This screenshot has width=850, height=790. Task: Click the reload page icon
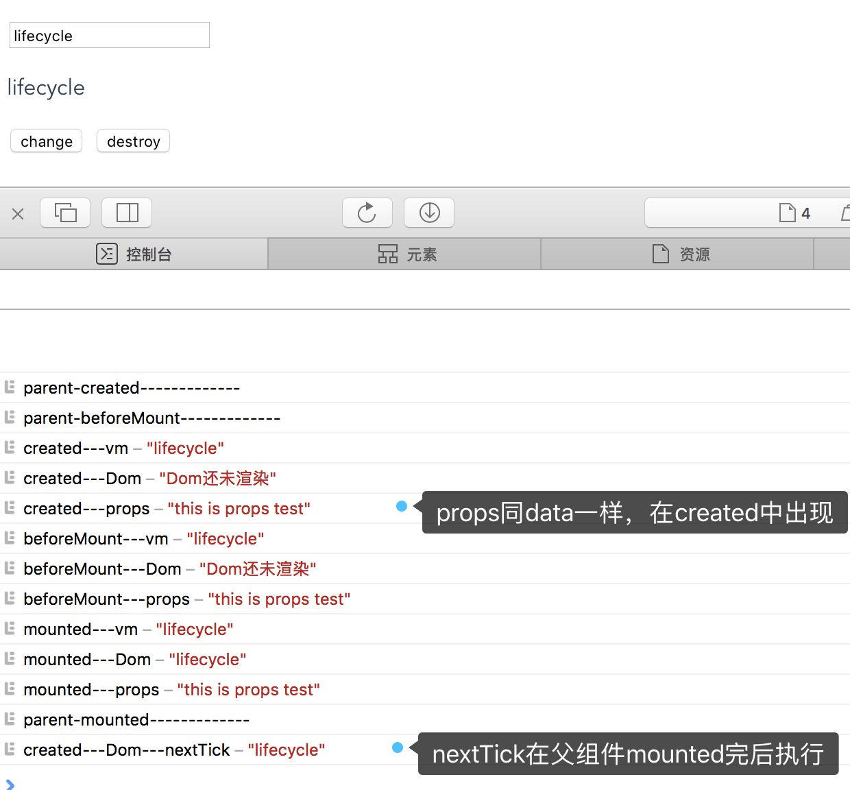click(367, 213)
